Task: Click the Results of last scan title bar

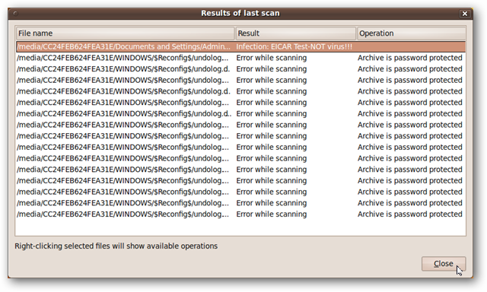Action: (x=240, y=14)
